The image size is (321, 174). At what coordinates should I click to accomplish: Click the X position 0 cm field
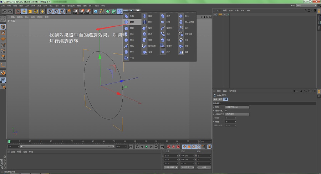click(171, 156)
